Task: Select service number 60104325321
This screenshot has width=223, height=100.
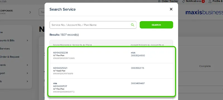Action: [60, 68]
